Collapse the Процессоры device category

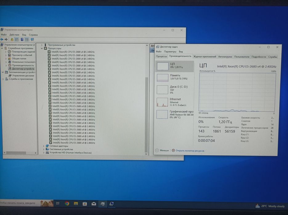(x=42, y=48)
